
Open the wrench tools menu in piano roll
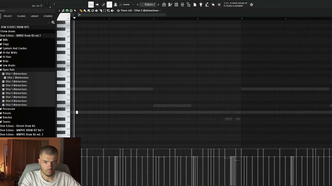[x=63, y=11]
